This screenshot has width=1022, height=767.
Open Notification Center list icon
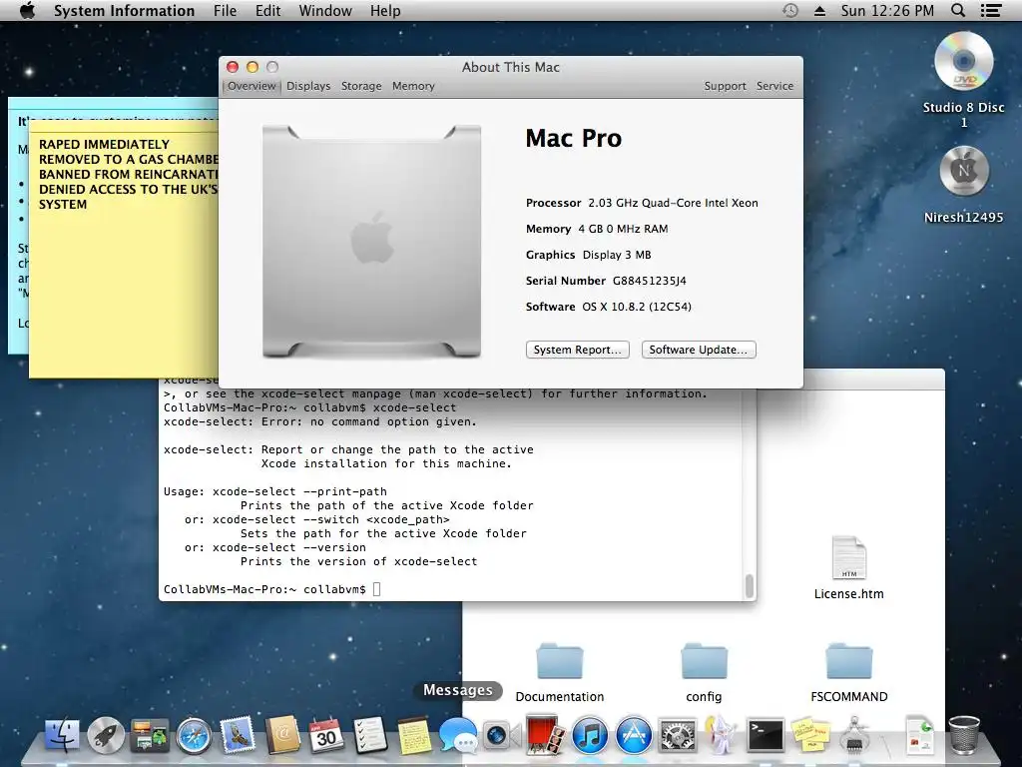click(x=991, y=10)
